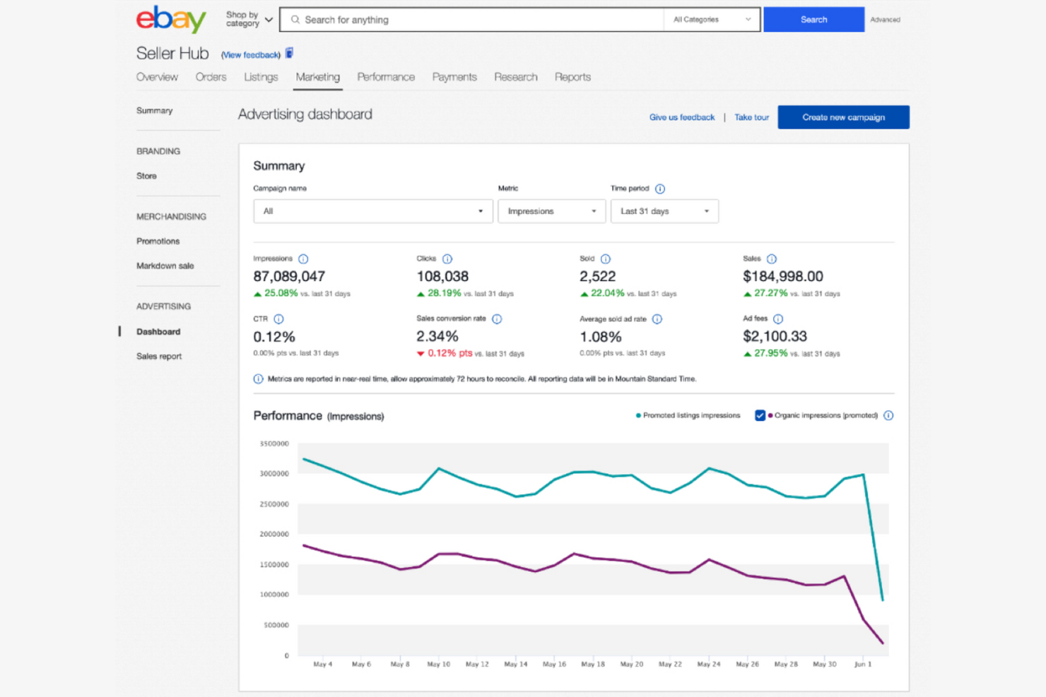Uncheck Organic impressions (promoted) checkbox

pos(760,416)
